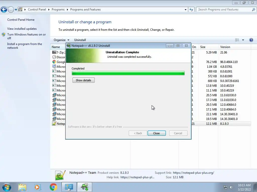257x192 pixels.
Task: Open Windows Explorer from the taskbar
Action: coord(22,187)
